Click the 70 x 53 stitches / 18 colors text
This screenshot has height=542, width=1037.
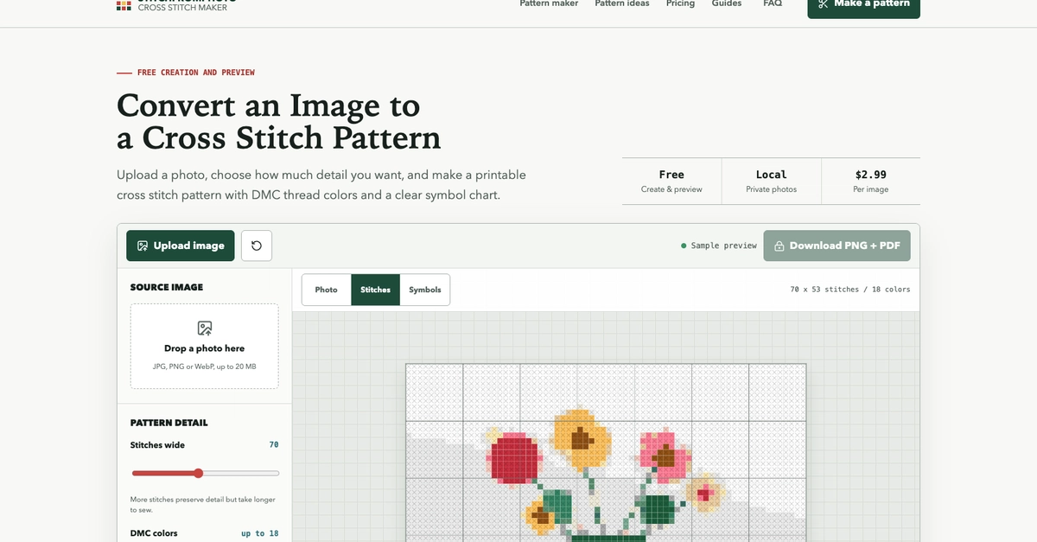pyautogui.click(x=850, y=290)
